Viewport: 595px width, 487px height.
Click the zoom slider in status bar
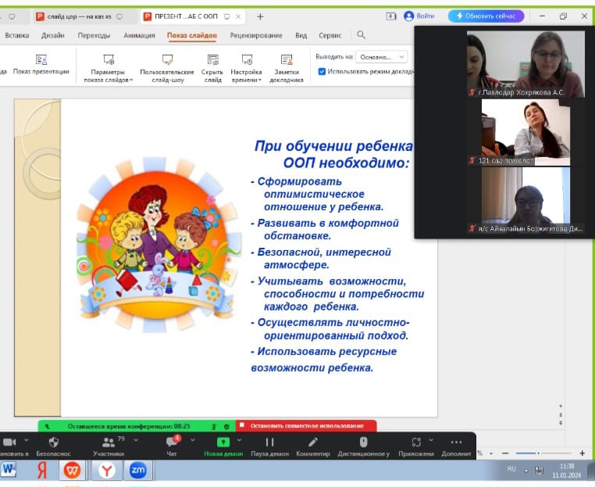pyautogui.click(x=539, y=453)
